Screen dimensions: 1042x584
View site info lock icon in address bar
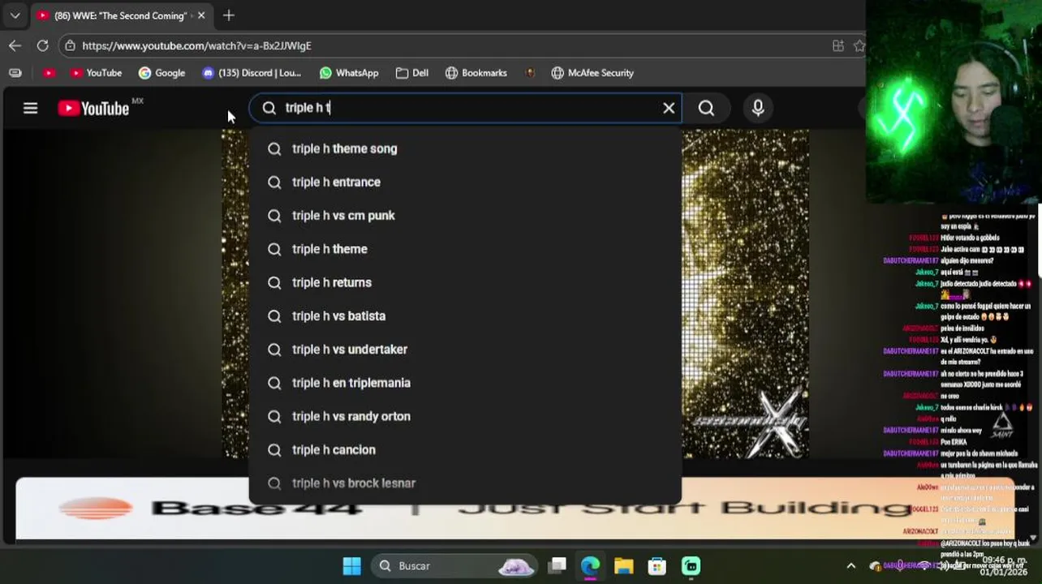[x=71, y=45]
